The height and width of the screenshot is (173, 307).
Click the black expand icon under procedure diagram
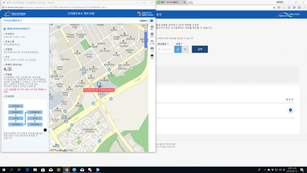[x=45, y=130]
